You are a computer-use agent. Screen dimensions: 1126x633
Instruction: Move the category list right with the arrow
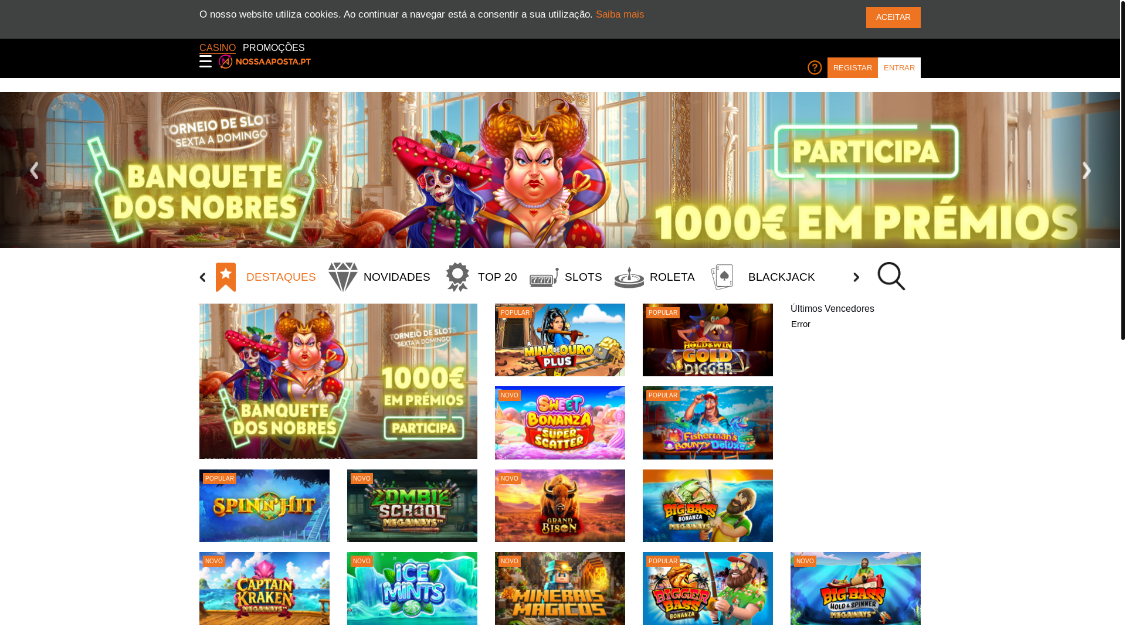point(856,277)
